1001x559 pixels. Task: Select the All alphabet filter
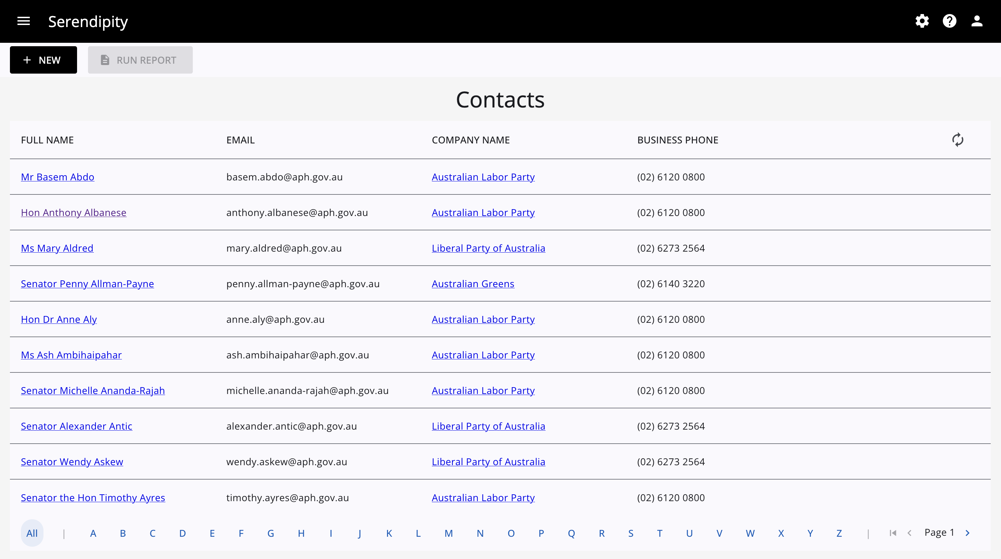(x=32, y=533)
